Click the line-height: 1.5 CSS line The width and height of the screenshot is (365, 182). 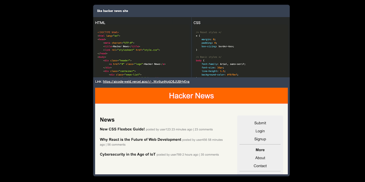[213, 71]
